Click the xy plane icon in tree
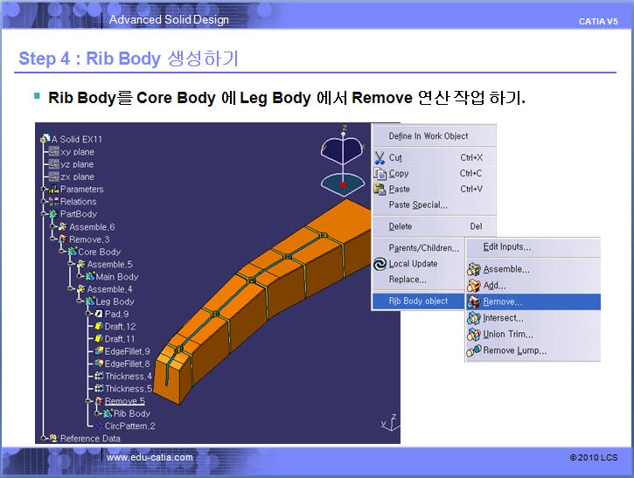Image resolution: width=634 pixels, height=478 pixels. point(53,152)
